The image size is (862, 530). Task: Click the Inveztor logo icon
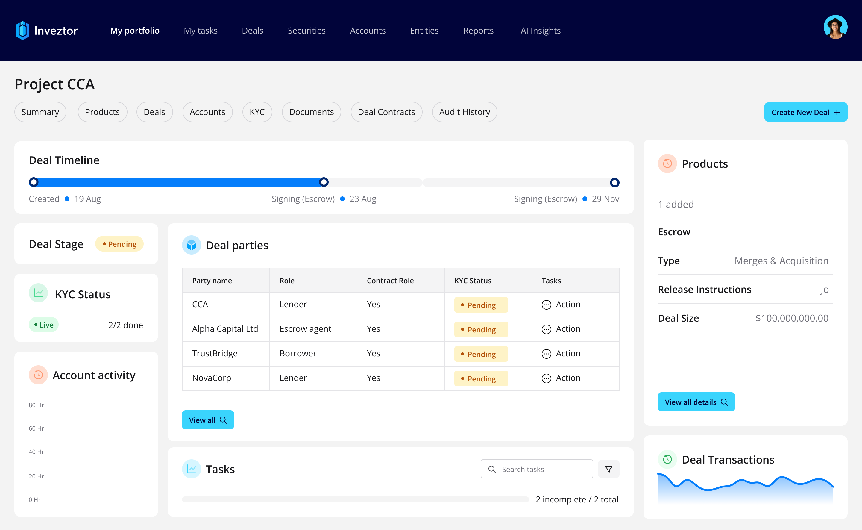(22, 31)
